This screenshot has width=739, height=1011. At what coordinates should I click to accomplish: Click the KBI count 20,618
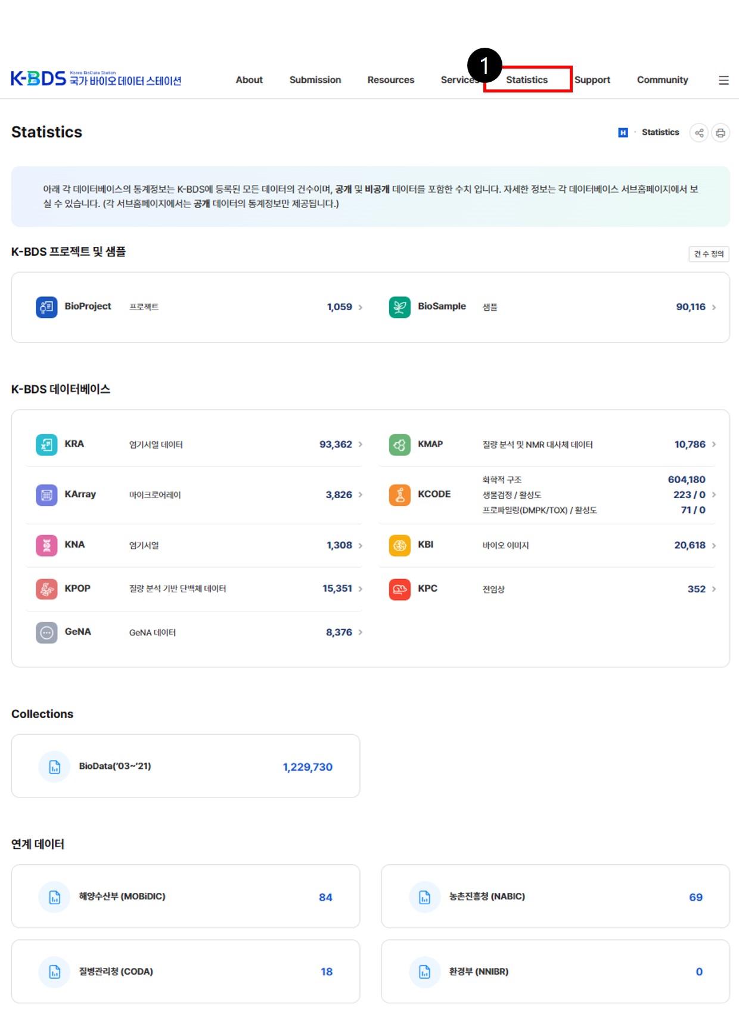coord(690,546)
